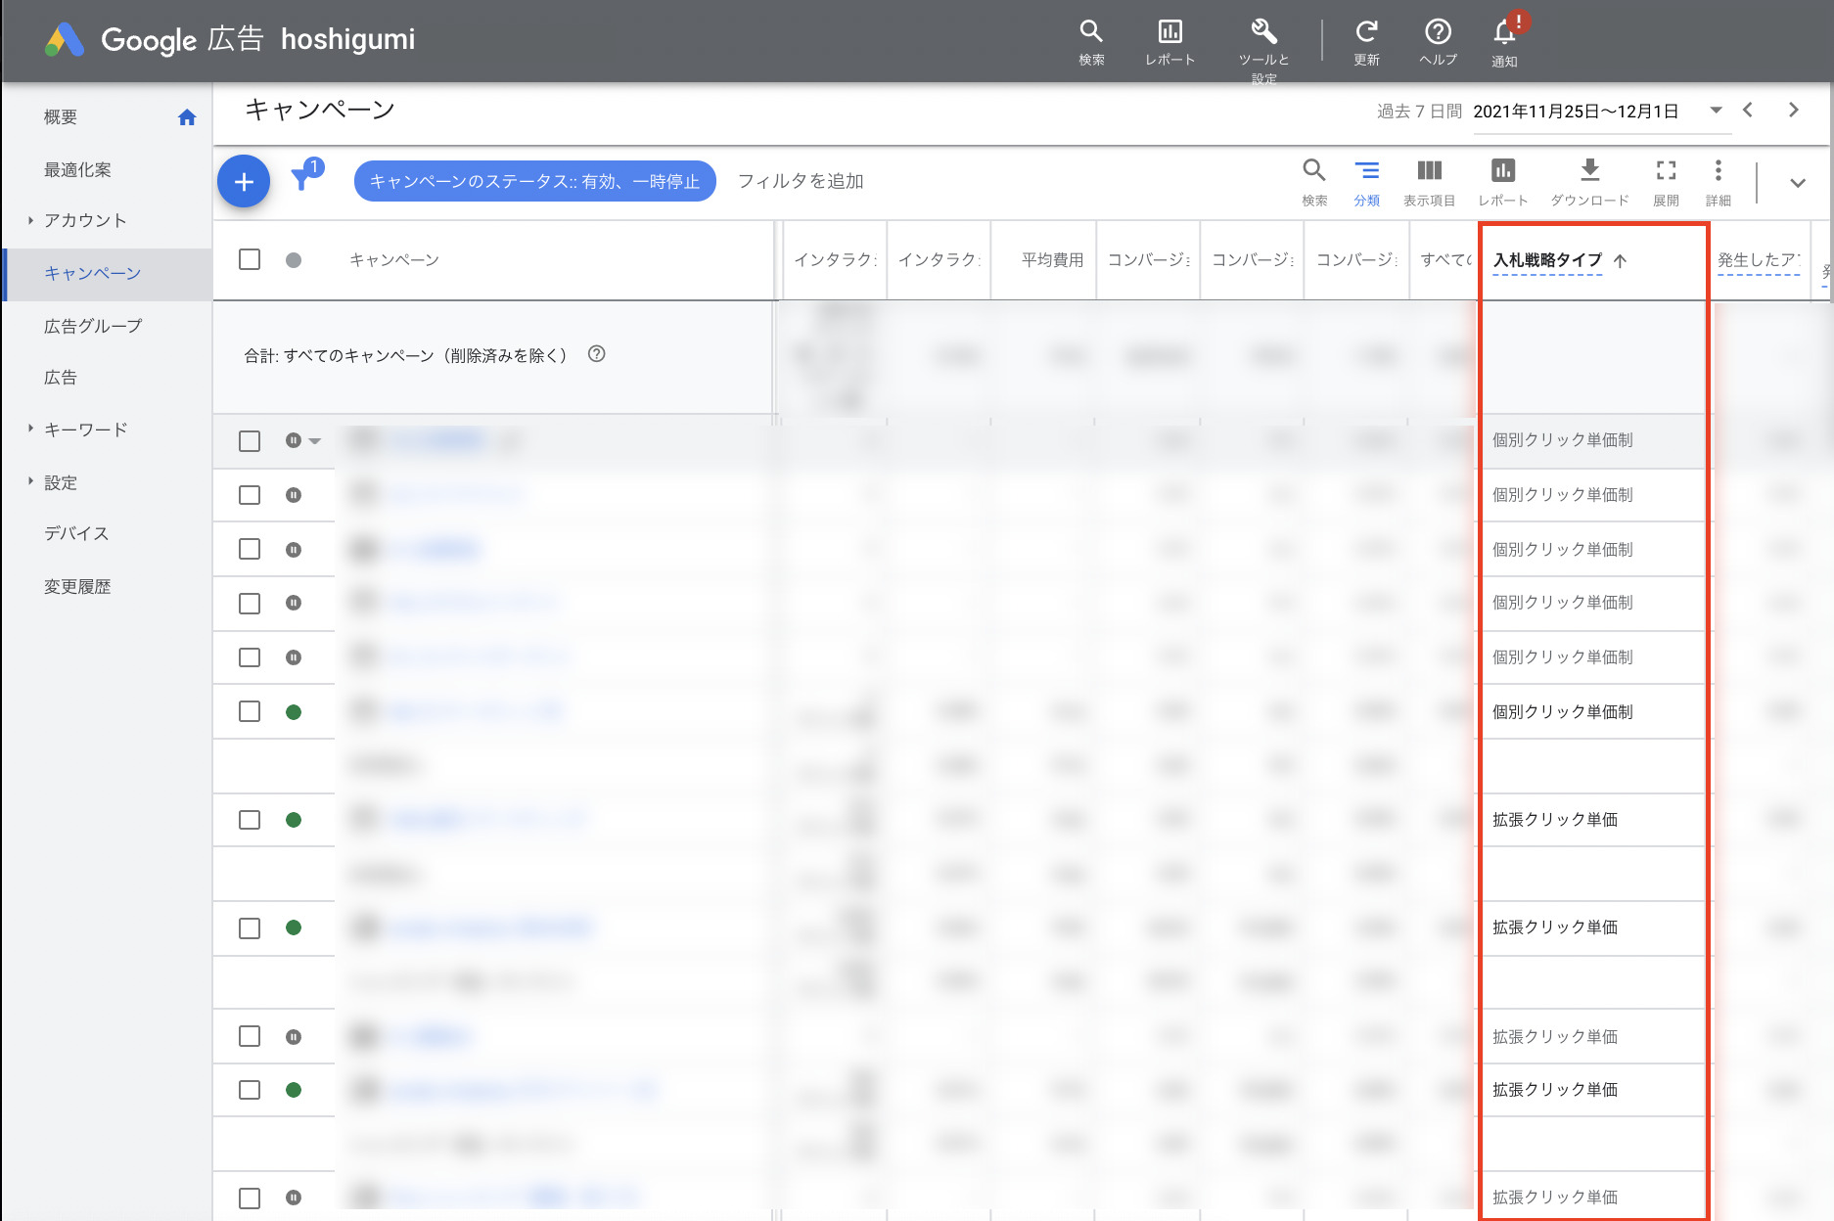Screen dimensions: 1834x1221
Task: Click the campaign status filter chip
Action: (534, 181)
